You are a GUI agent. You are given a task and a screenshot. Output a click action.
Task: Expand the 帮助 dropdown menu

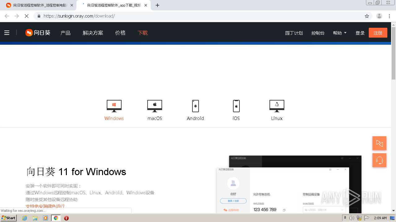(x=340, y=33)
